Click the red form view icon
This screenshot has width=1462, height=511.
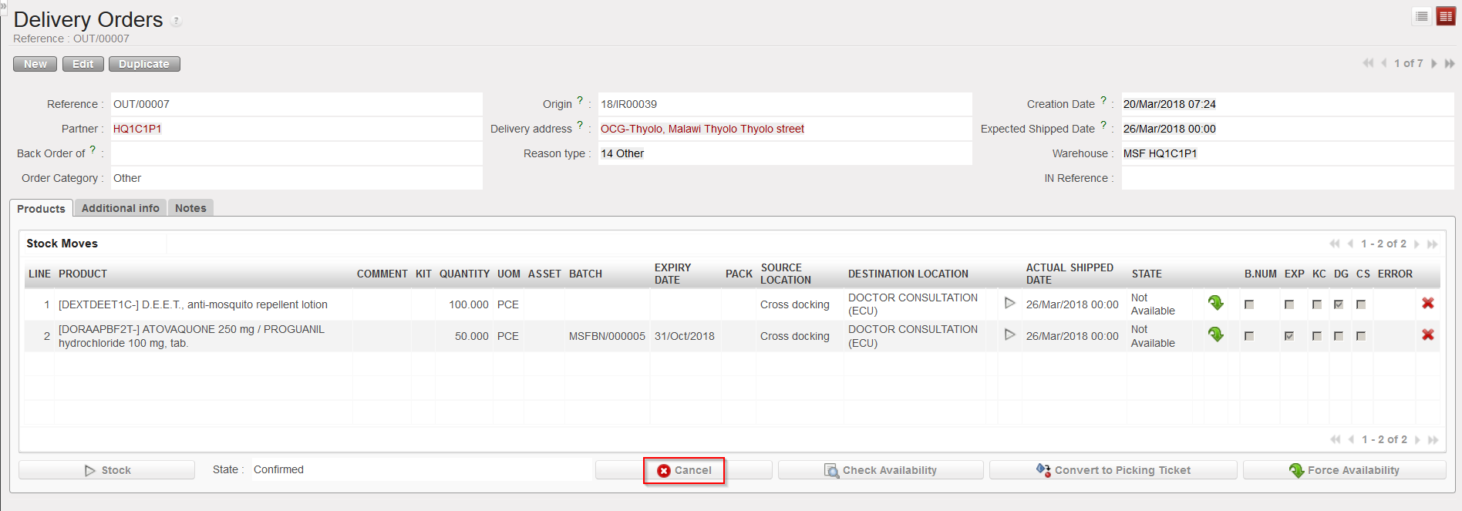point(1445,16)
